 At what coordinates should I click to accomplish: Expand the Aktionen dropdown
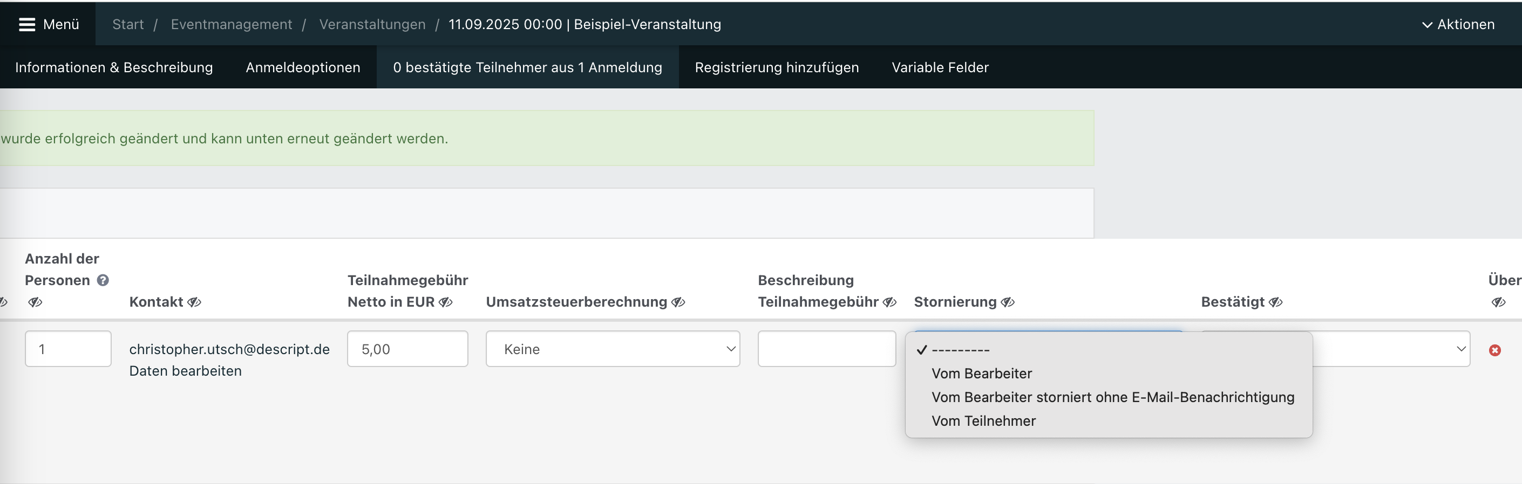click(x=1458, y=24)
